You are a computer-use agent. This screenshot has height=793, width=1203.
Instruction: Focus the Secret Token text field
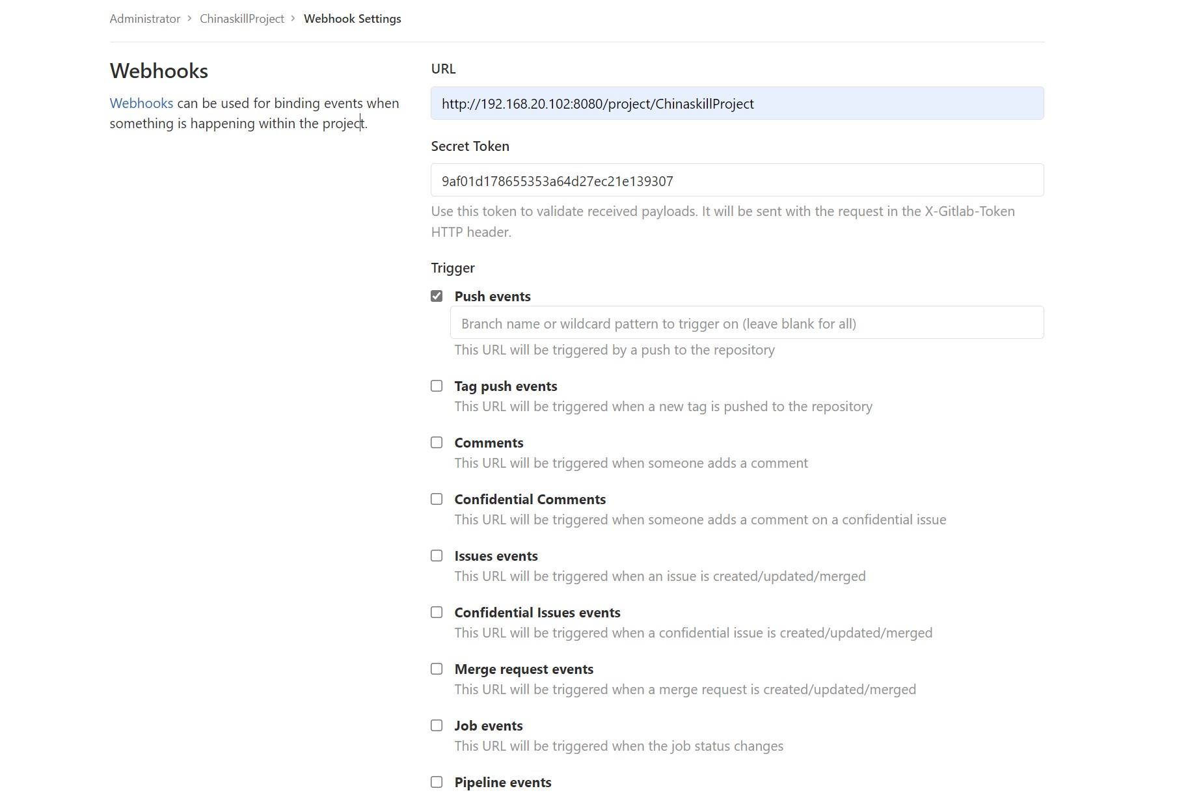737,181
